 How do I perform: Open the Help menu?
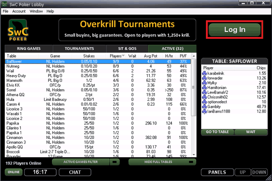point(50,11)
